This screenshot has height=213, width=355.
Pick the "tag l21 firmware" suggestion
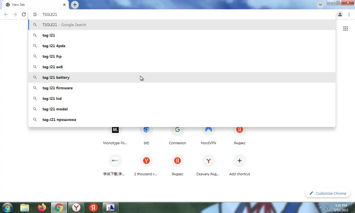[182, 88]
